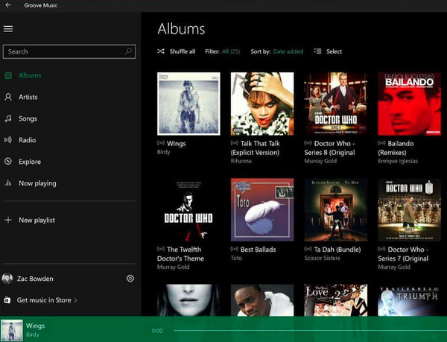
Task: Open settings with the gear icon
Action: (x=130, y=279)
